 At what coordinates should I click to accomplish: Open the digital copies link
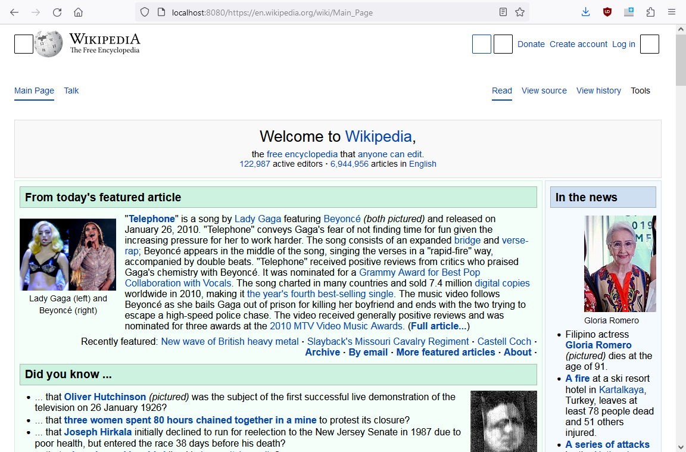502,283
